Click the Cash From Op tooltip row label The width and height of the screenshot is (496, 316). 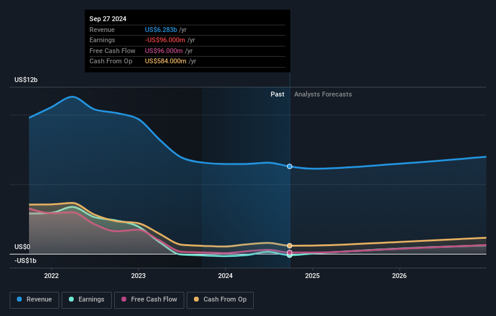[x=111, y=62]
